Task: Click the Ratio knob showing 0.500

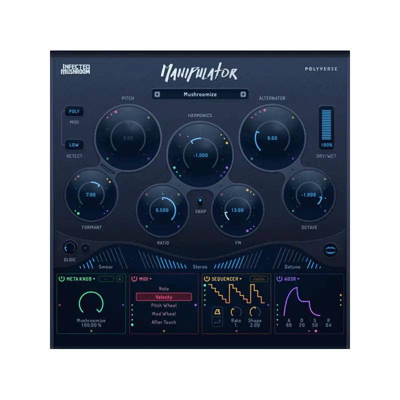Action: (162, 210)
